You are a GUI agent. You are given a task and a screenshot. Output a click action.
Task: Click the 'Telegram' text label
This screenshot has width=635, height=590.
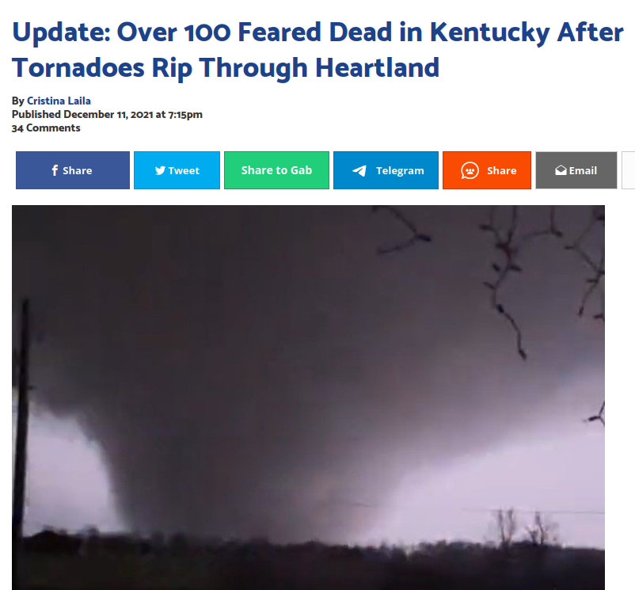pyautogui.click(x=400, y=171)
